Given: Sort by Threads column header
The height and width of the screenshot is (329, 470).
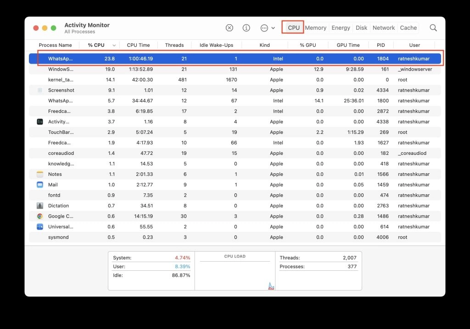Looking at the screenshot, I should click(174, 45).
